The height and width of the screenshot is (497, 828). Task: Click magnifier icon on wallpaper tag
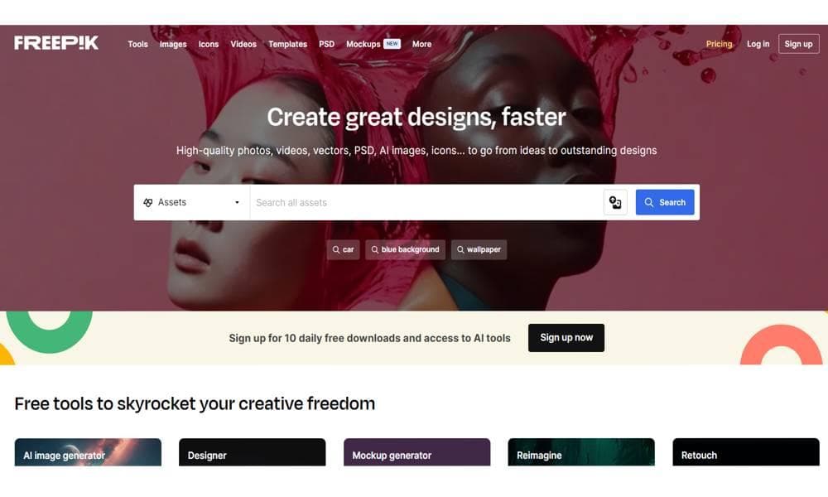coord(460,250)
